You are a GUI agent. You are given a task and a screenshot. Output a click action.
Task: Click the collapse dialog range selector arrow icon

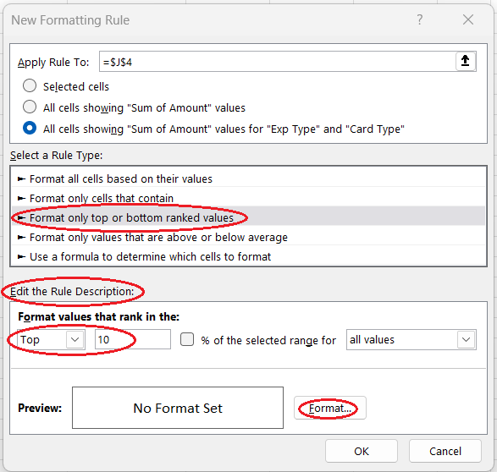tap(466, 61)
